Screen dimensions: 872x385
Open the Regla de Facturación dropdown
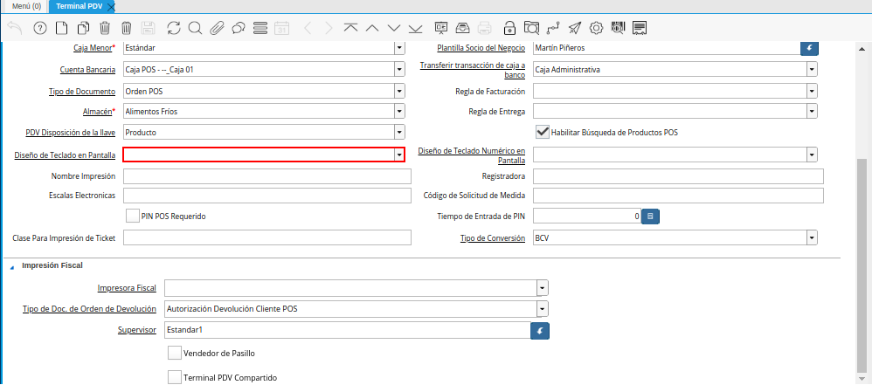pos(812,91)
